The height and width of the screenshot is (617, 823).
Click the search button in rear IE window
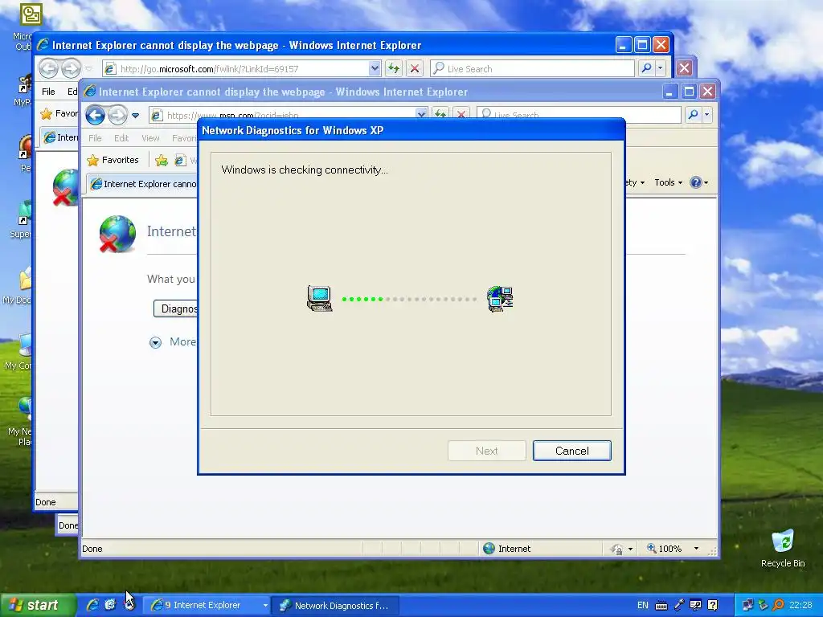click(647, 68)
